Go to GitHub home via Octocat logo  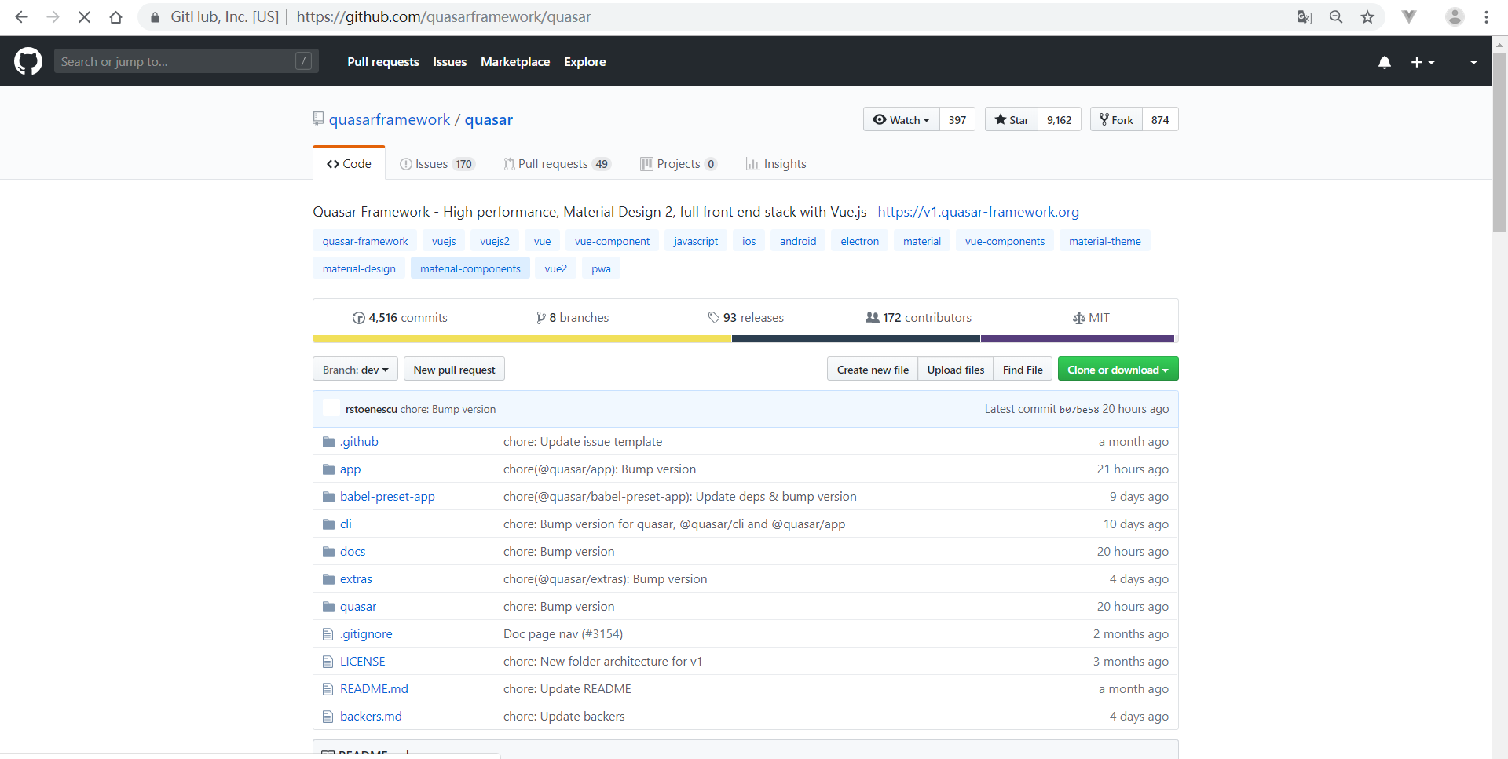pyautogui.click(x=28, y=61)
